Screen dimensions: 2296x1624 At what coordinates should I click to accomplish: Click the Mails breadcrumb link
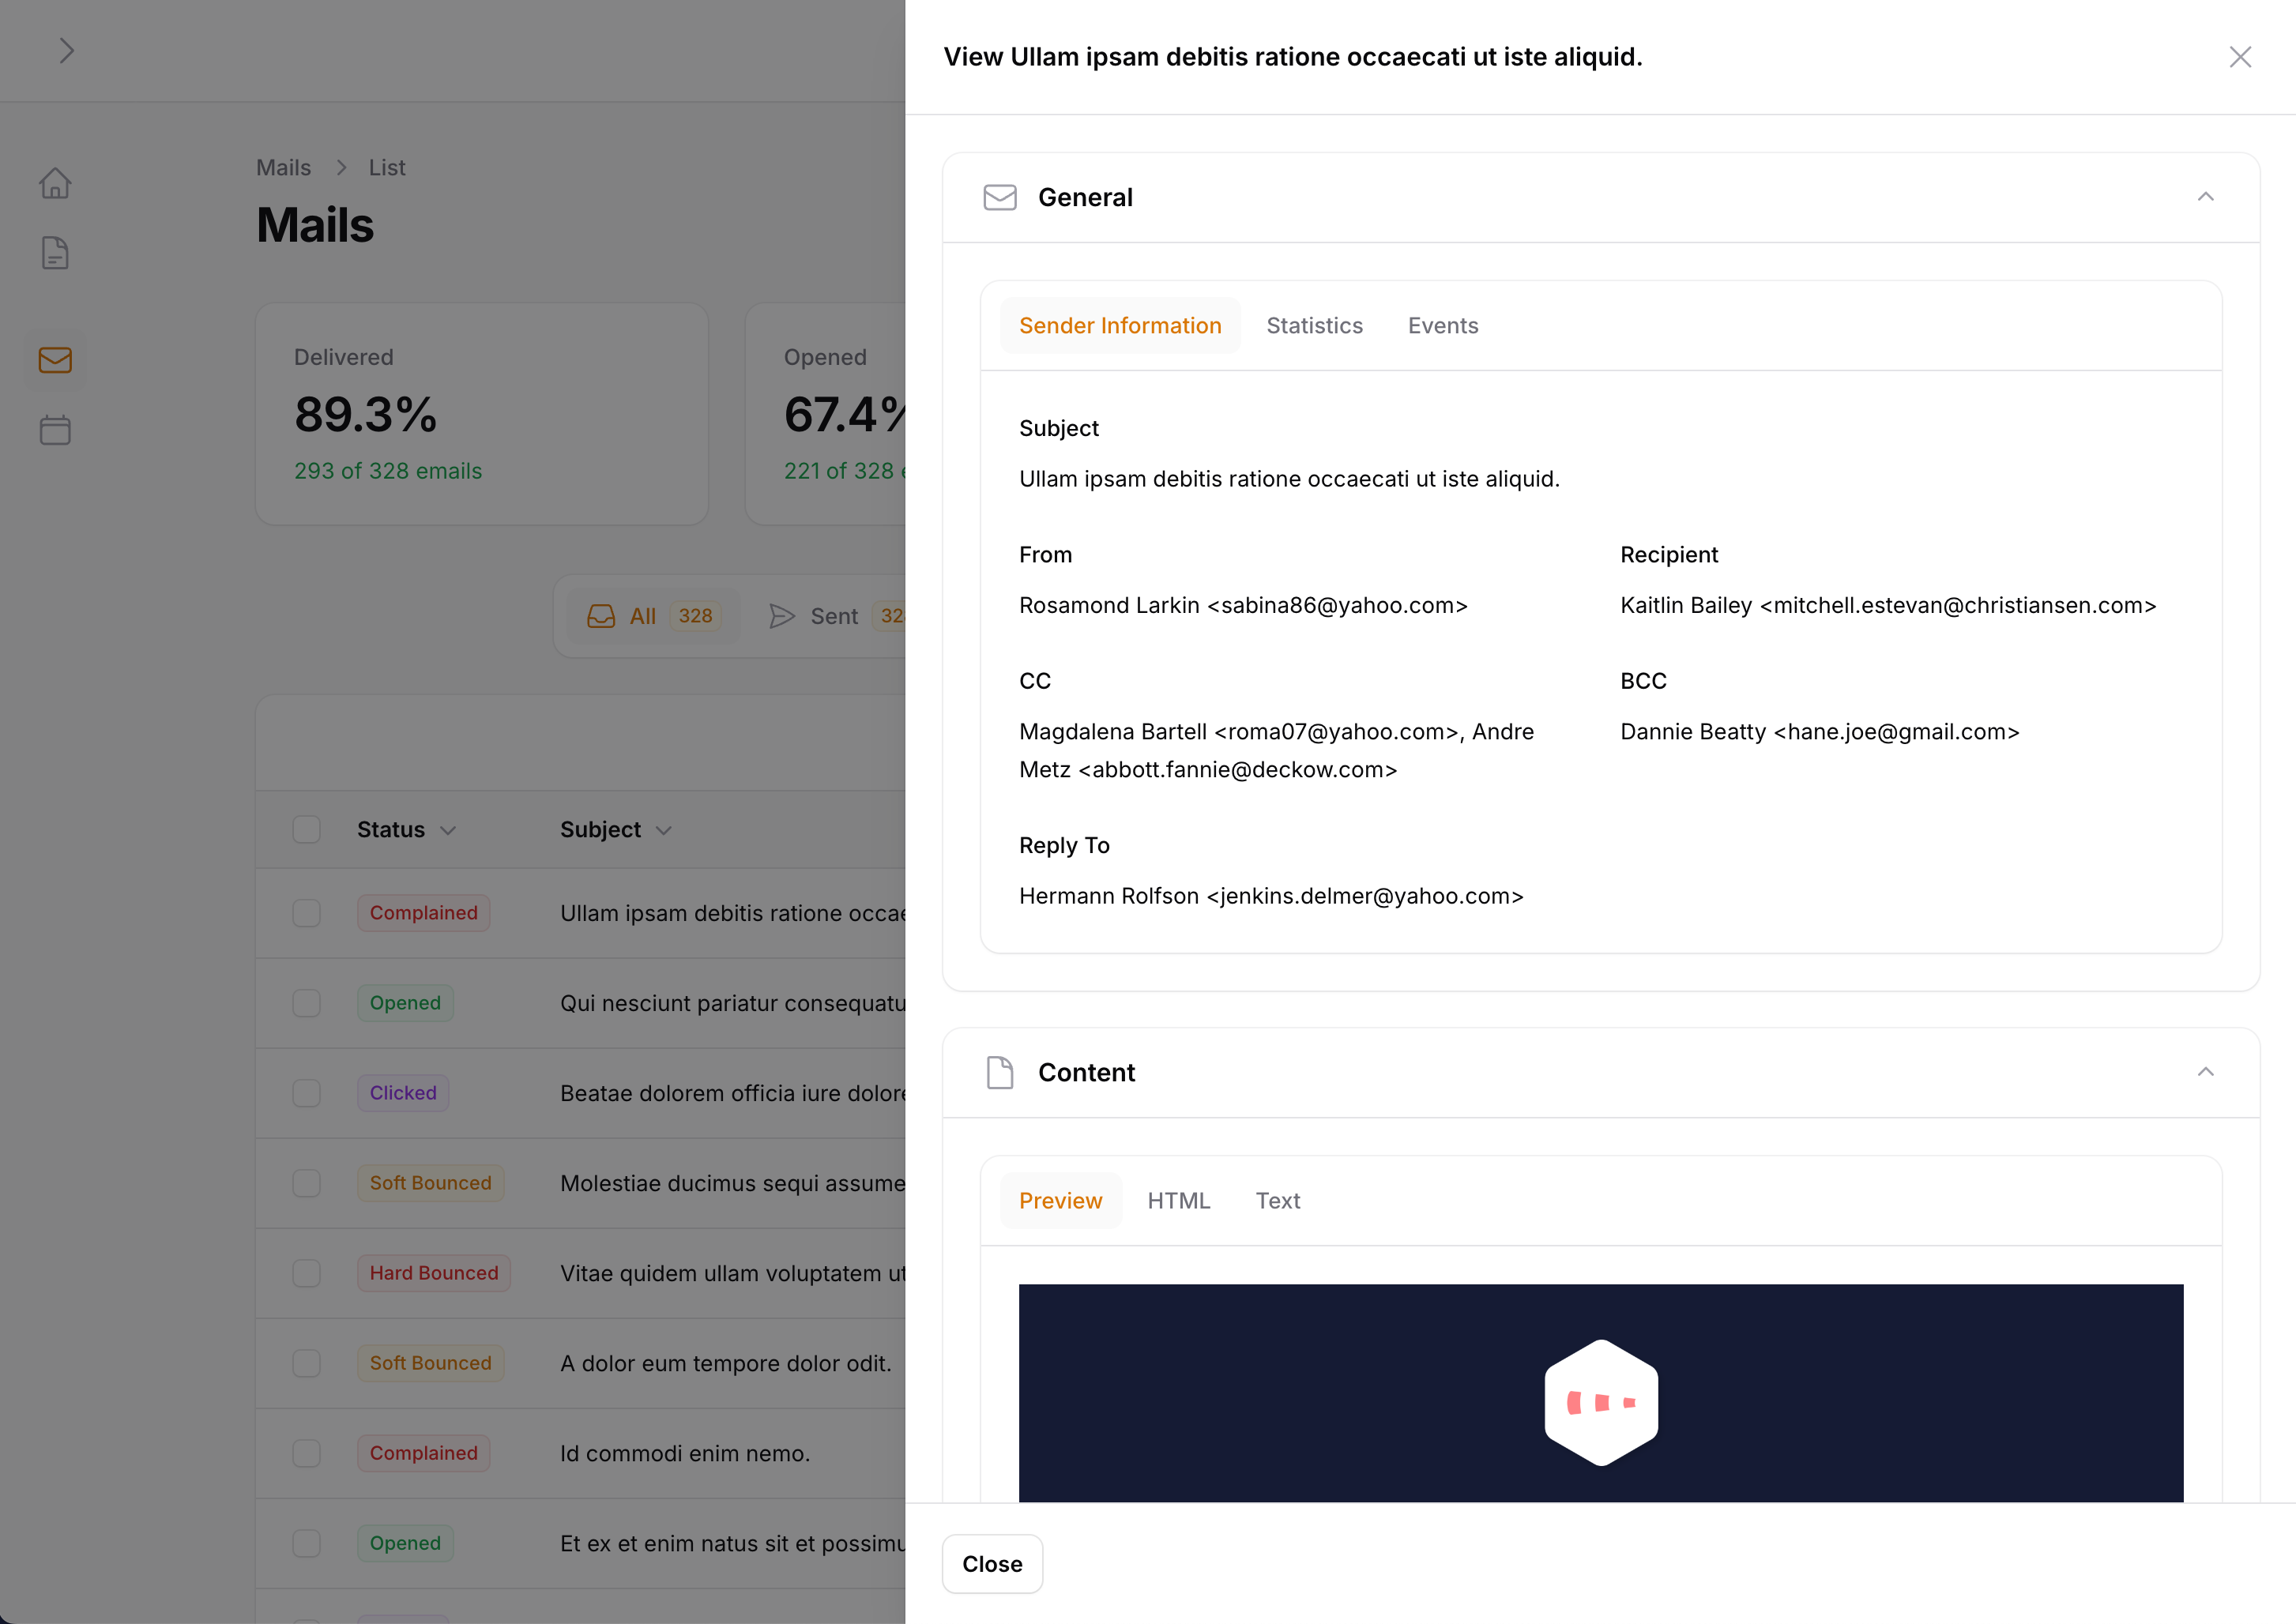(283, 168)
